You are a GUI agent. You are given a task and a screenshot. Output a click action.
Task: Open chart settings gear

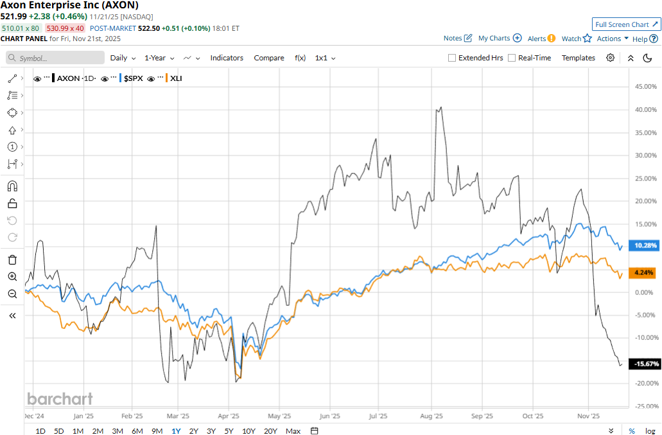click(x=610, y=58)
